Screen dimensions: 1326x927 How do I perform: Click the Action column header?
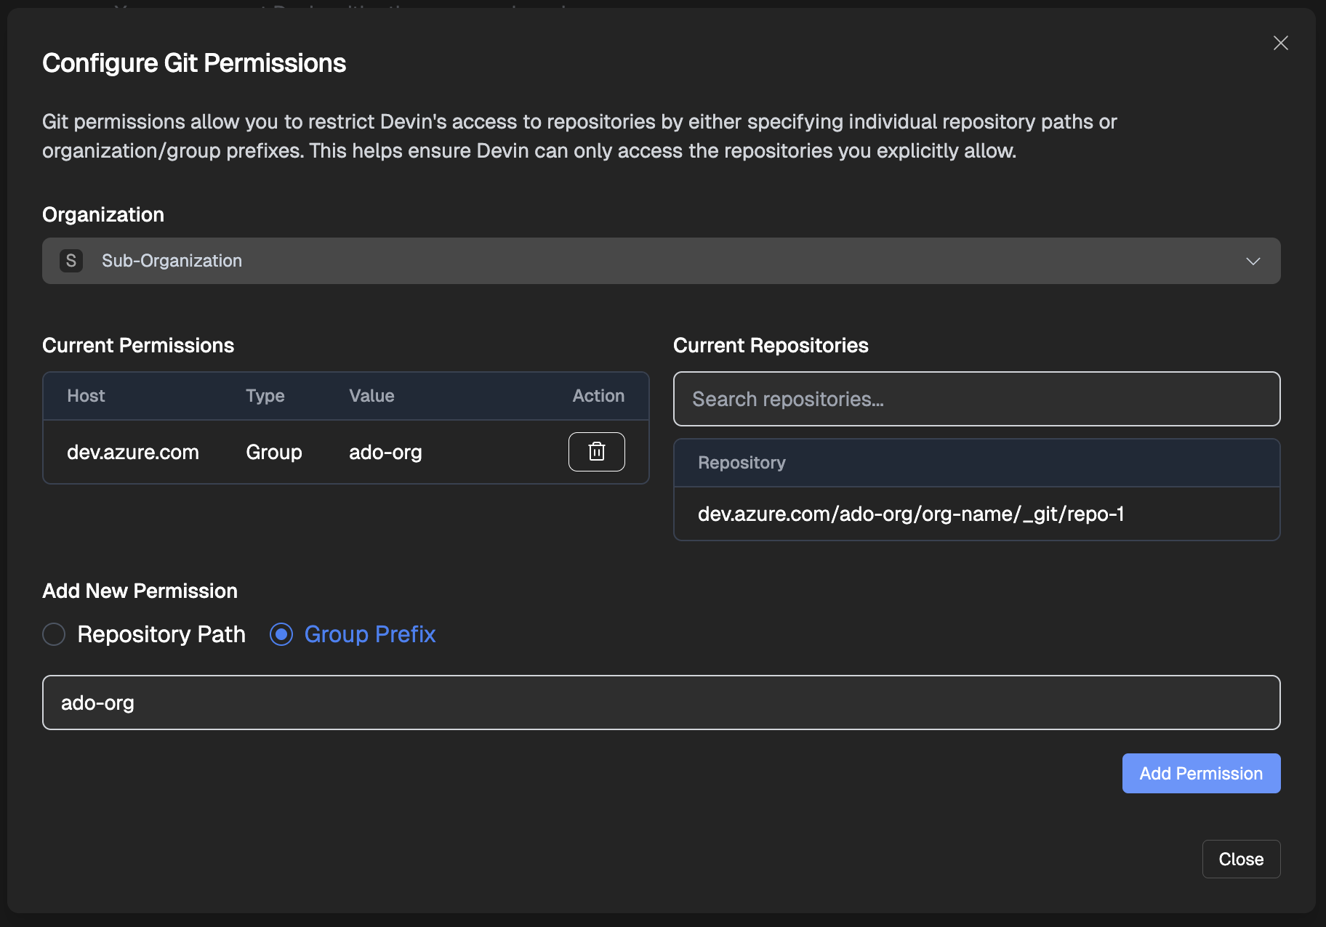(598, 396)
